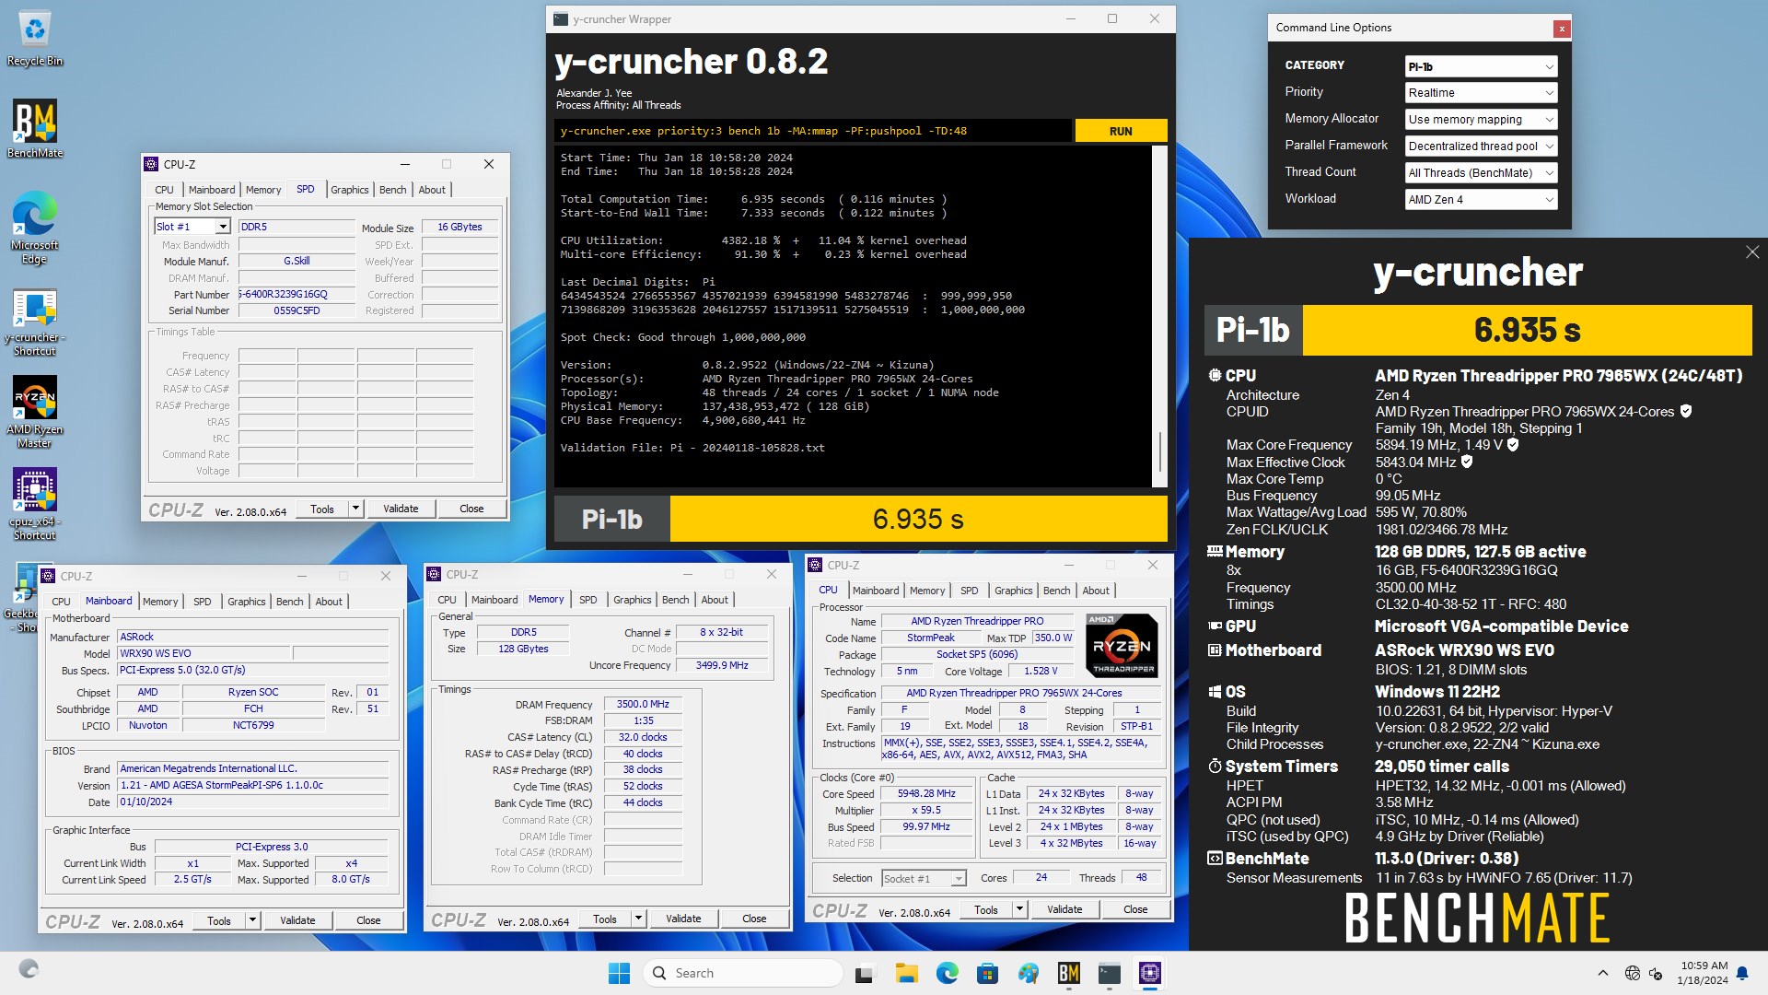
Task: Open AMD Ryzen Master desktop icon
Action: click(x=35, y=412)
